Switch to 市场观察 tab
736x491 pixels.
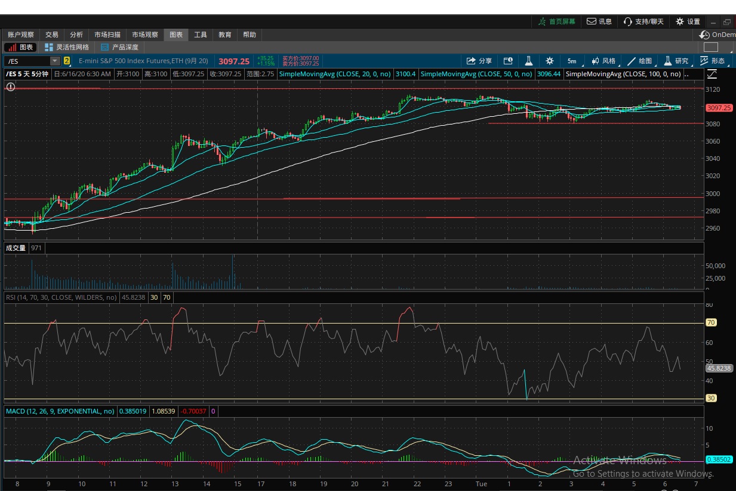(145, 35)
